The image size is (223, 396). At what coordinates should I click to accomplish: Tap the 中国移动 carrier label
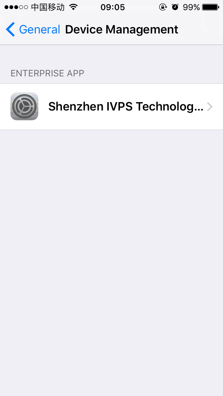point(48,7)
